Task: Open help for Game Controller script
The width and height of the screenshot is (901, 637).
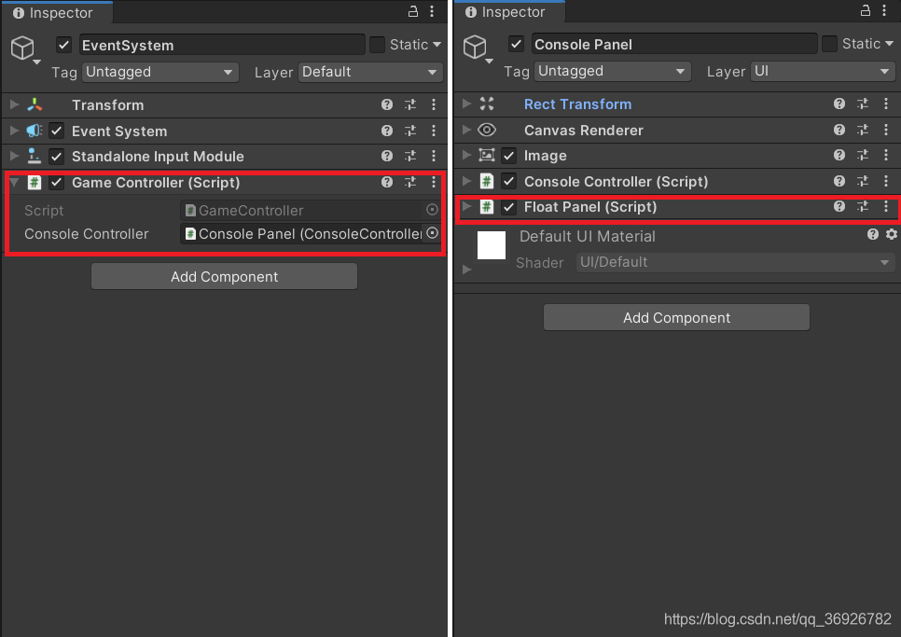Action: (x=387, y=182)
